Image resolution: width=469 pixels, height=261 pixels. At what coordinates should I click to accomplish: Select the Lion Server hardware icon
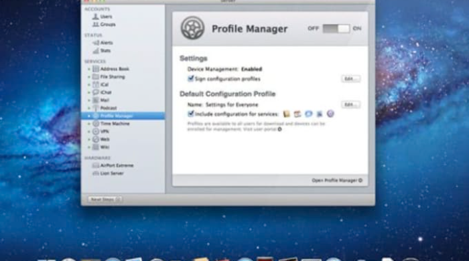(96, 173)
